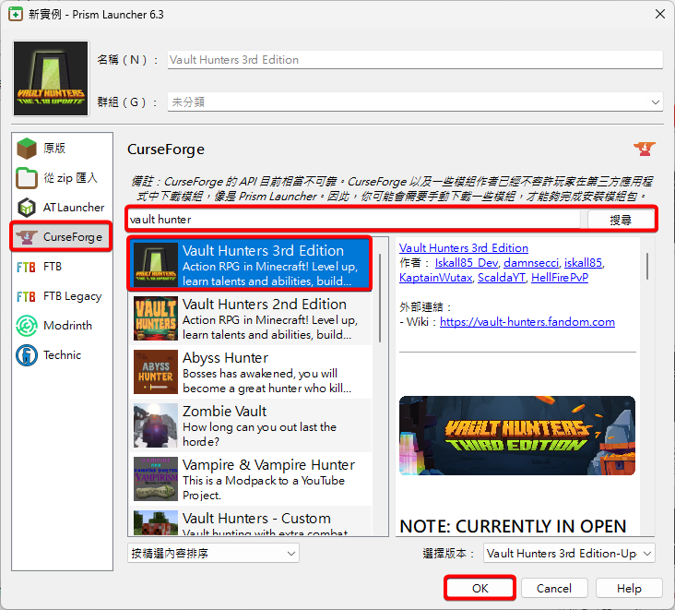The height and width of the screenshot is (610, 675).
Task: Click the search (搜尋) button
Action: [x=620, y=220]
